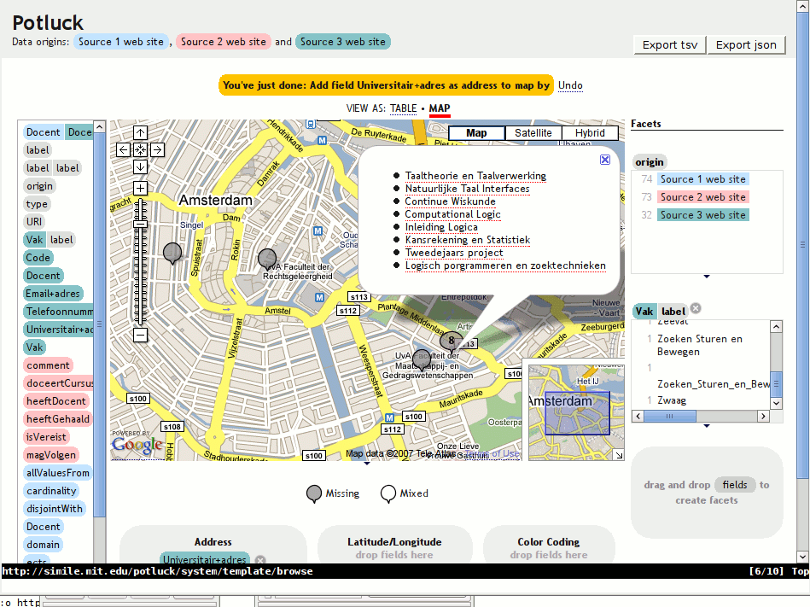Screen dimensions: 810x607
Task: Click the map recenter button between arrows
Action: 140,149
